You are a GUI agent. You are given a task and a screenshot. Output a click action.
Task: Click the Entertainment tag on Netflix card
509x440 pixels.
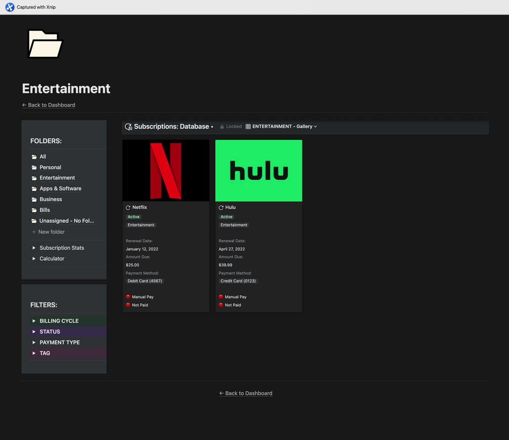[x=141, y=225]
